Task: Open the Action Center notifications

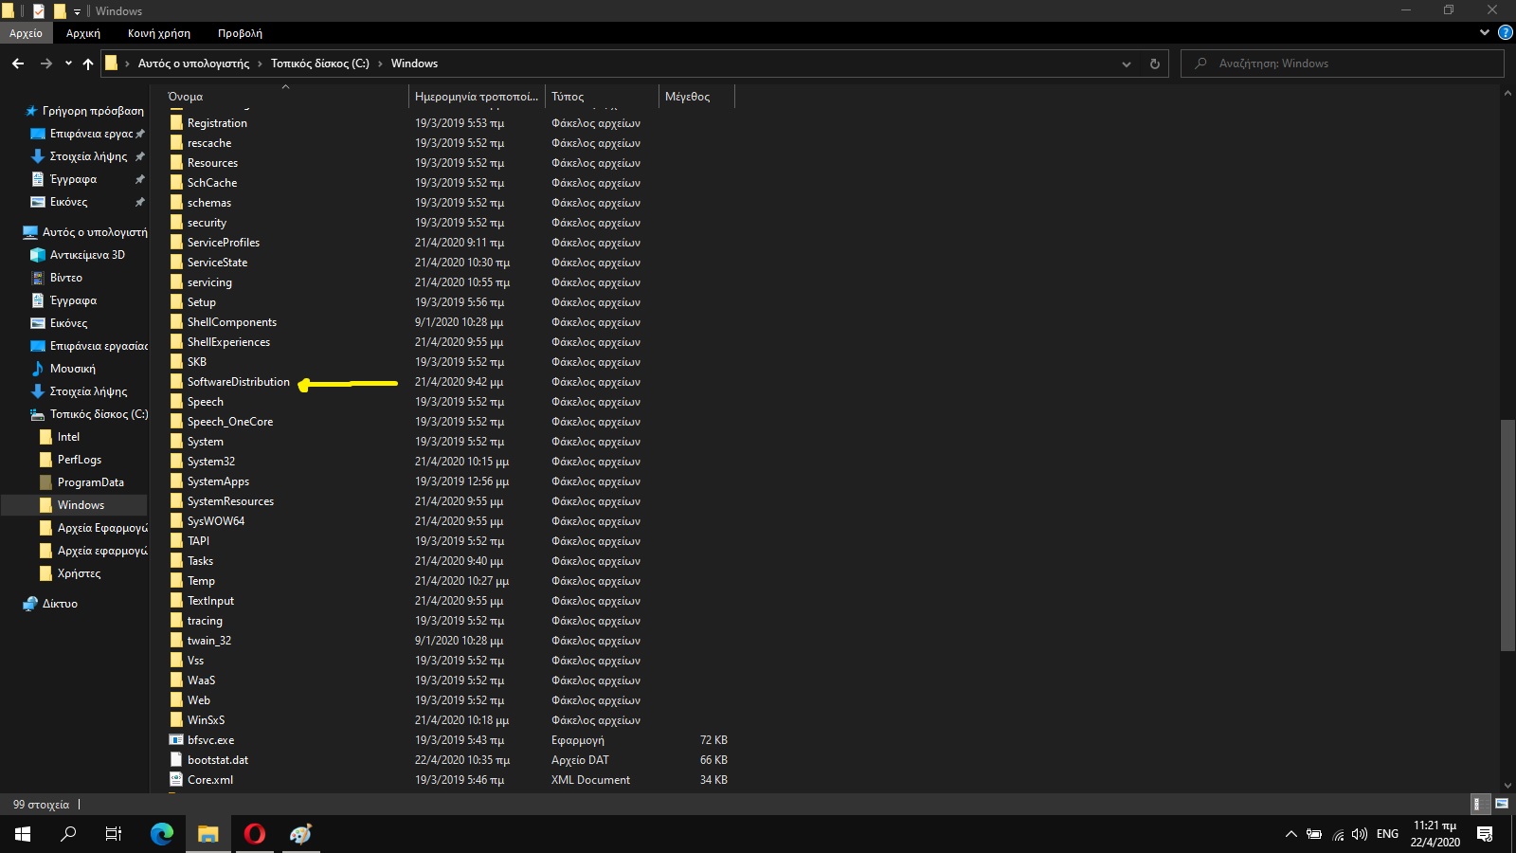Action: (1485, 834)
